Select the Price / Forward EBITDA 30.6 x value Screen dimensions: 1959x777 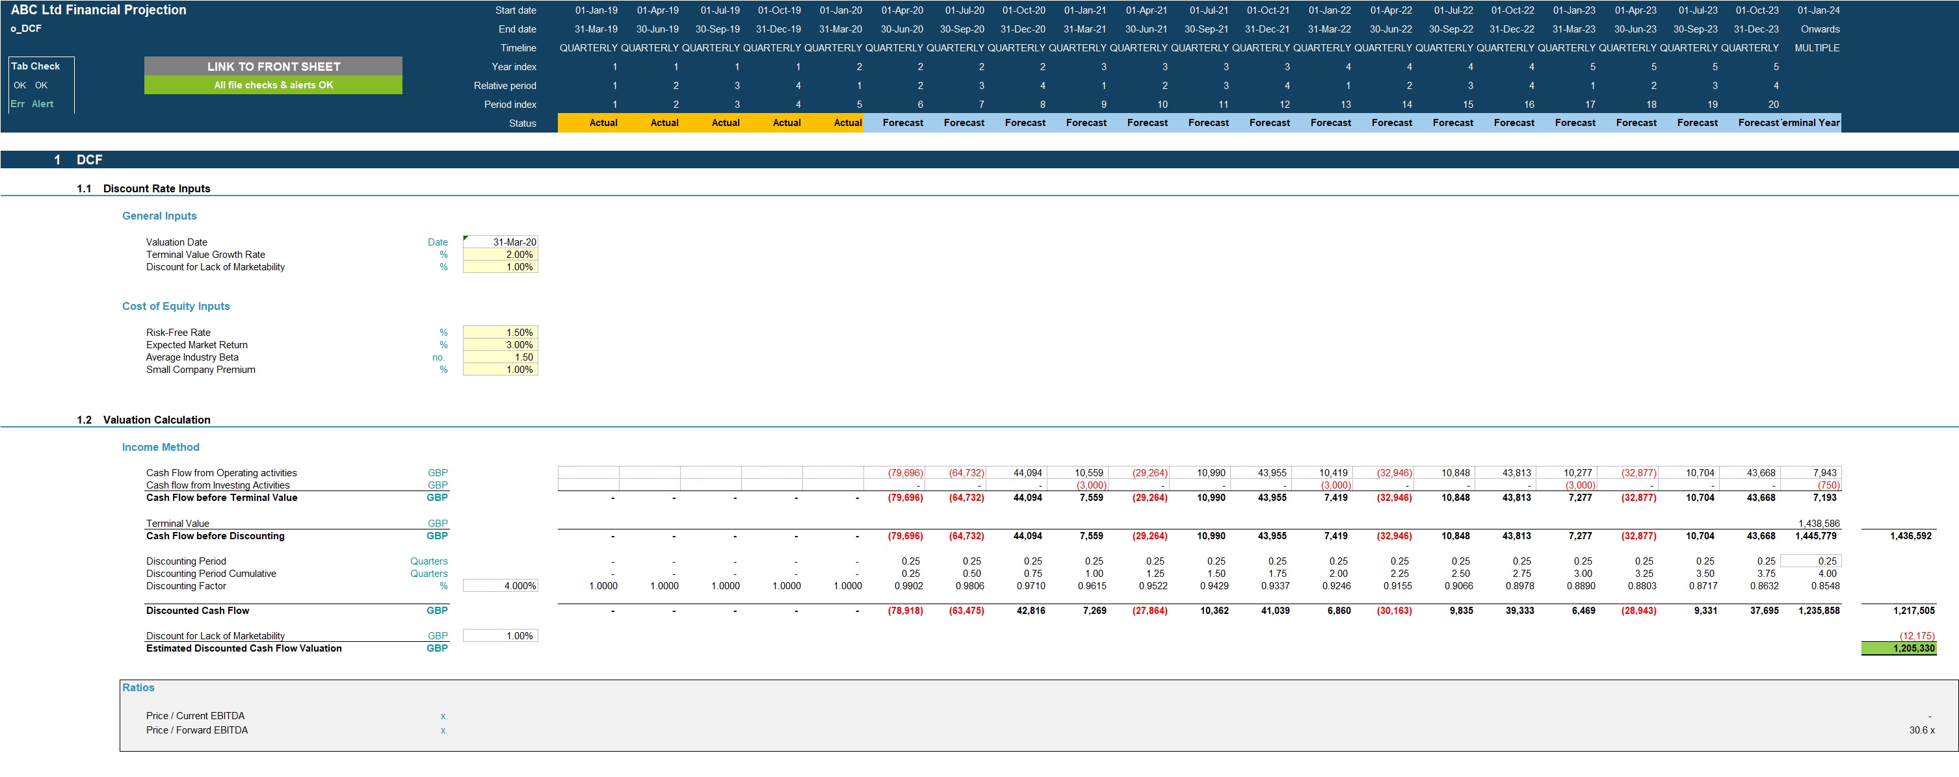(x=1921, y=731)
